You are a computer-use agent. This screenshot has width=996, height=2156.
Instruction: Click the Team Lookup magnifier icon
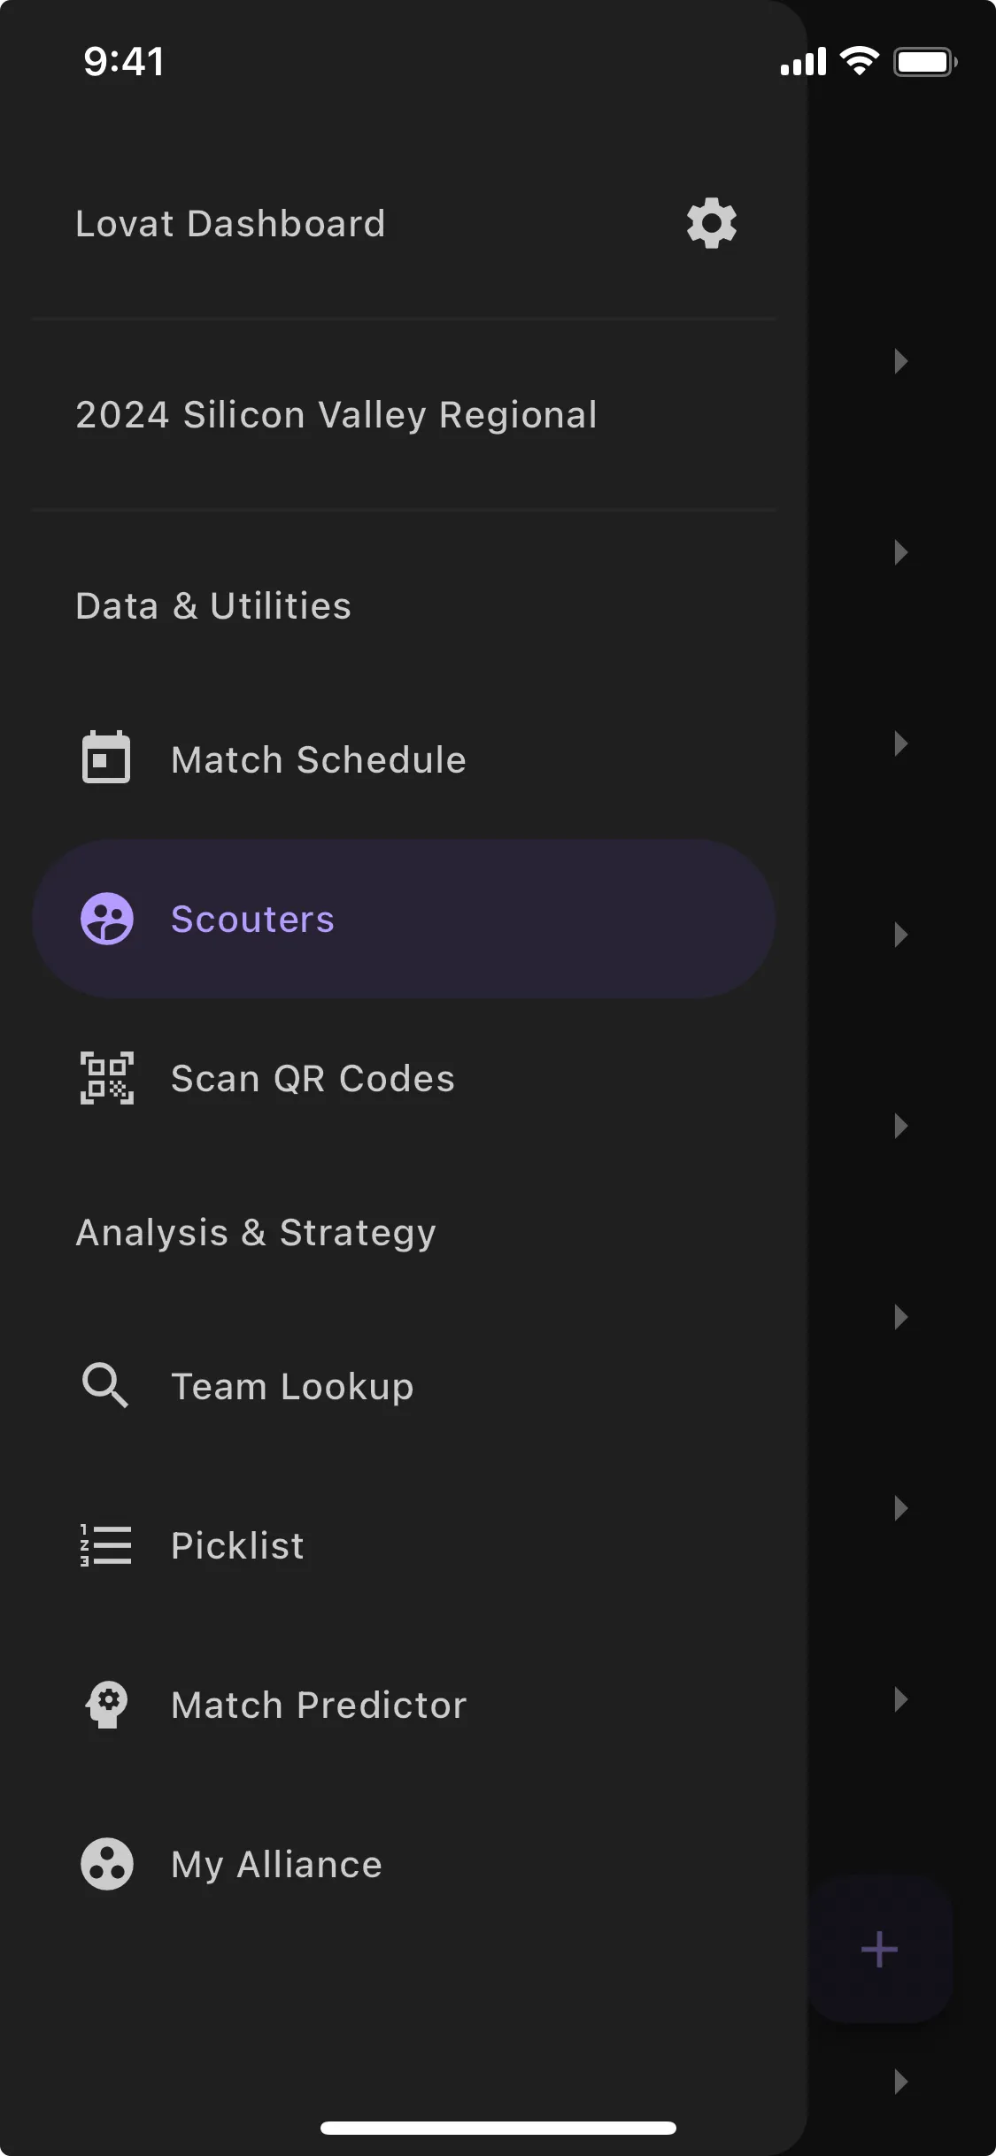pos(105,1385)
